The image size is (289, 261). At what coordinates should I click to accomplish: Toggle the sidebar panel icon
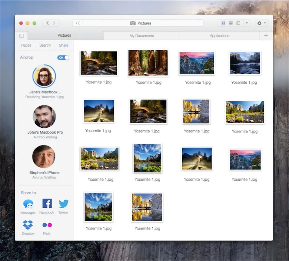tap(21, 36)
